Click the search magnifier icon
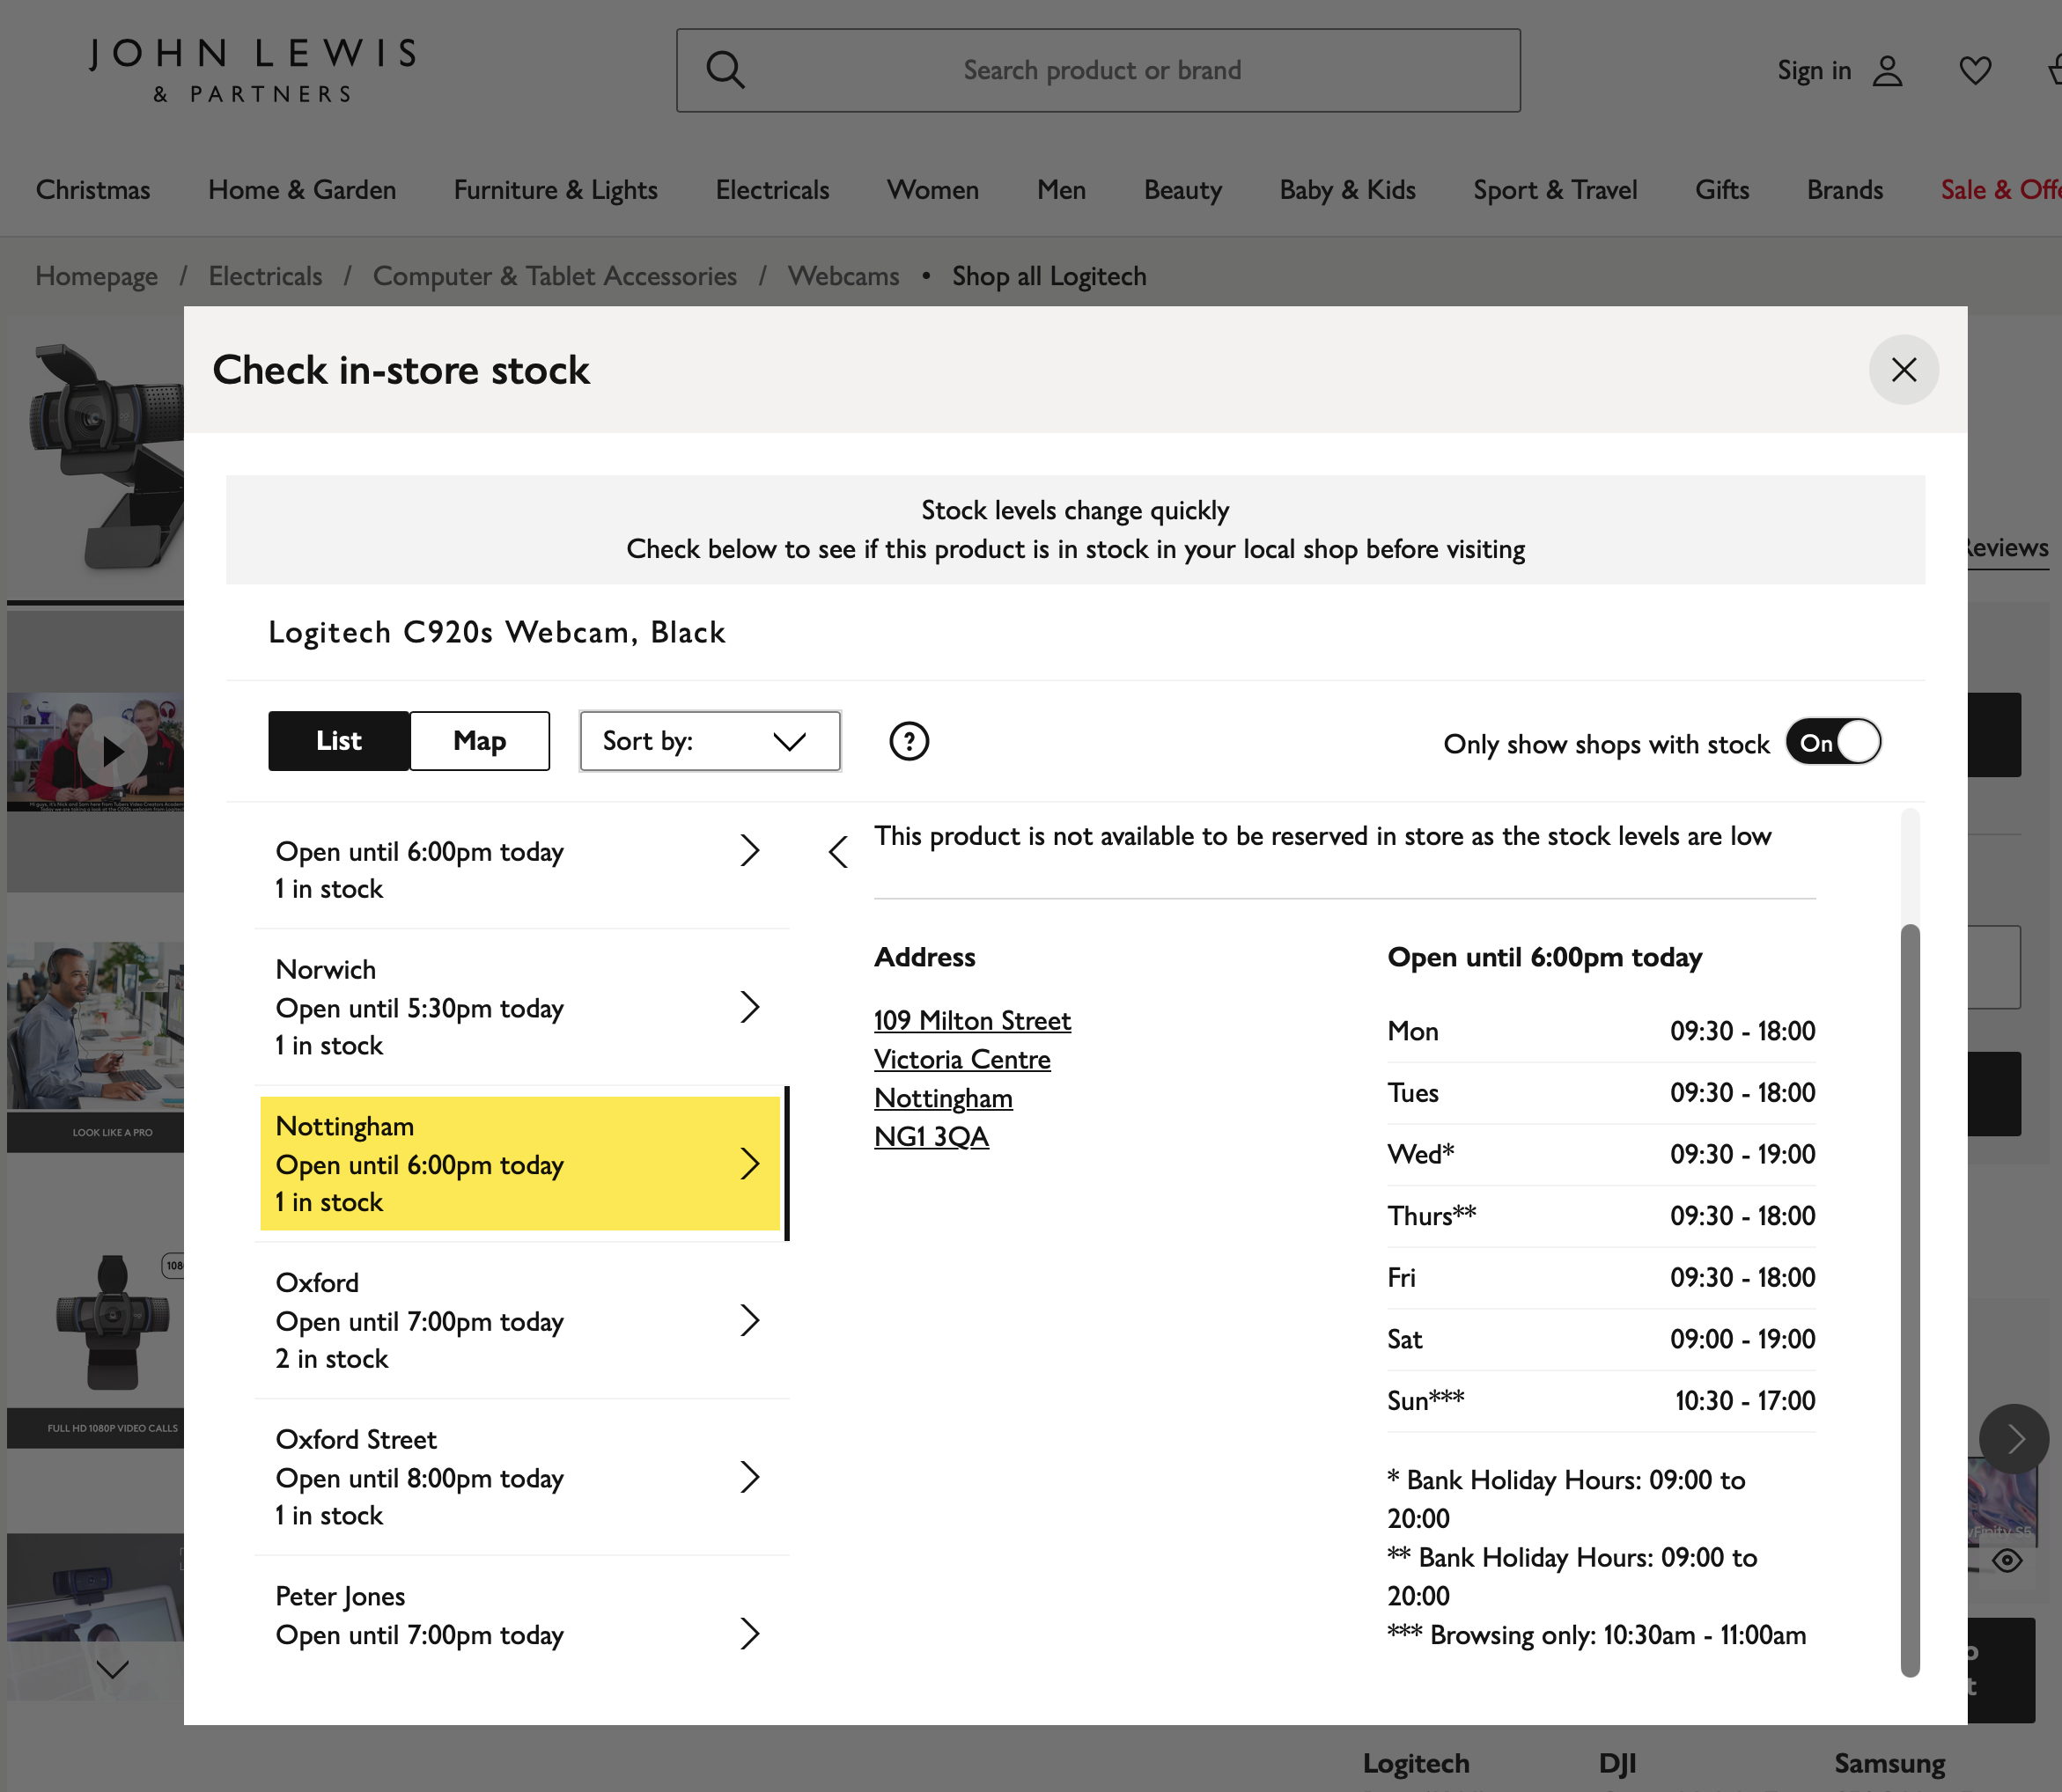 725,70
